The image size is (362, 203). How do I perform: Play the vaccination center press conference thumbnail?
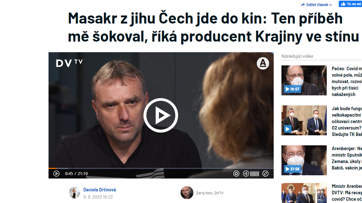coord(304,120)
